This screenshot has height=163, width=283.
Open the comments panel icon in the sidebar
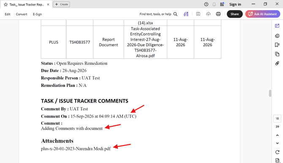(x=277, y=36)
